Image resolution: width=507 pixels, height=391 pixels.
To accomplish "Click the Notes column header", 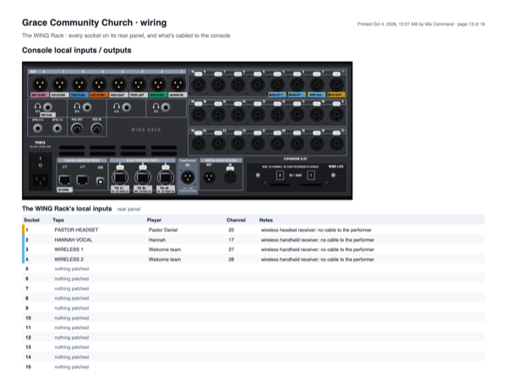I will click(266, 220).
